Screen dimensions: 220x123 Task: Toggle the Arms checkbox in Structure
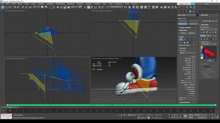tap(191, 56)
